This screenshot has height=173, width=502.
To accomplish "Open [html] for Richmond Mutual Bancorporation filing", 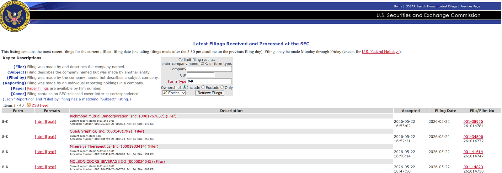I will point(40,122).
